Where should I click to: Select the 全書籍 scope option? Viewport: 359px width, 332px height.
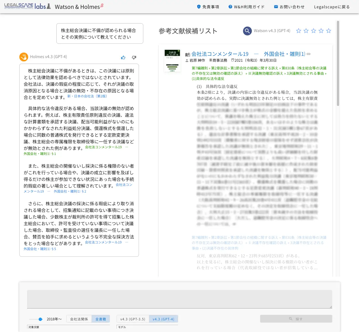pyautogui.click(x=101, y=319)
